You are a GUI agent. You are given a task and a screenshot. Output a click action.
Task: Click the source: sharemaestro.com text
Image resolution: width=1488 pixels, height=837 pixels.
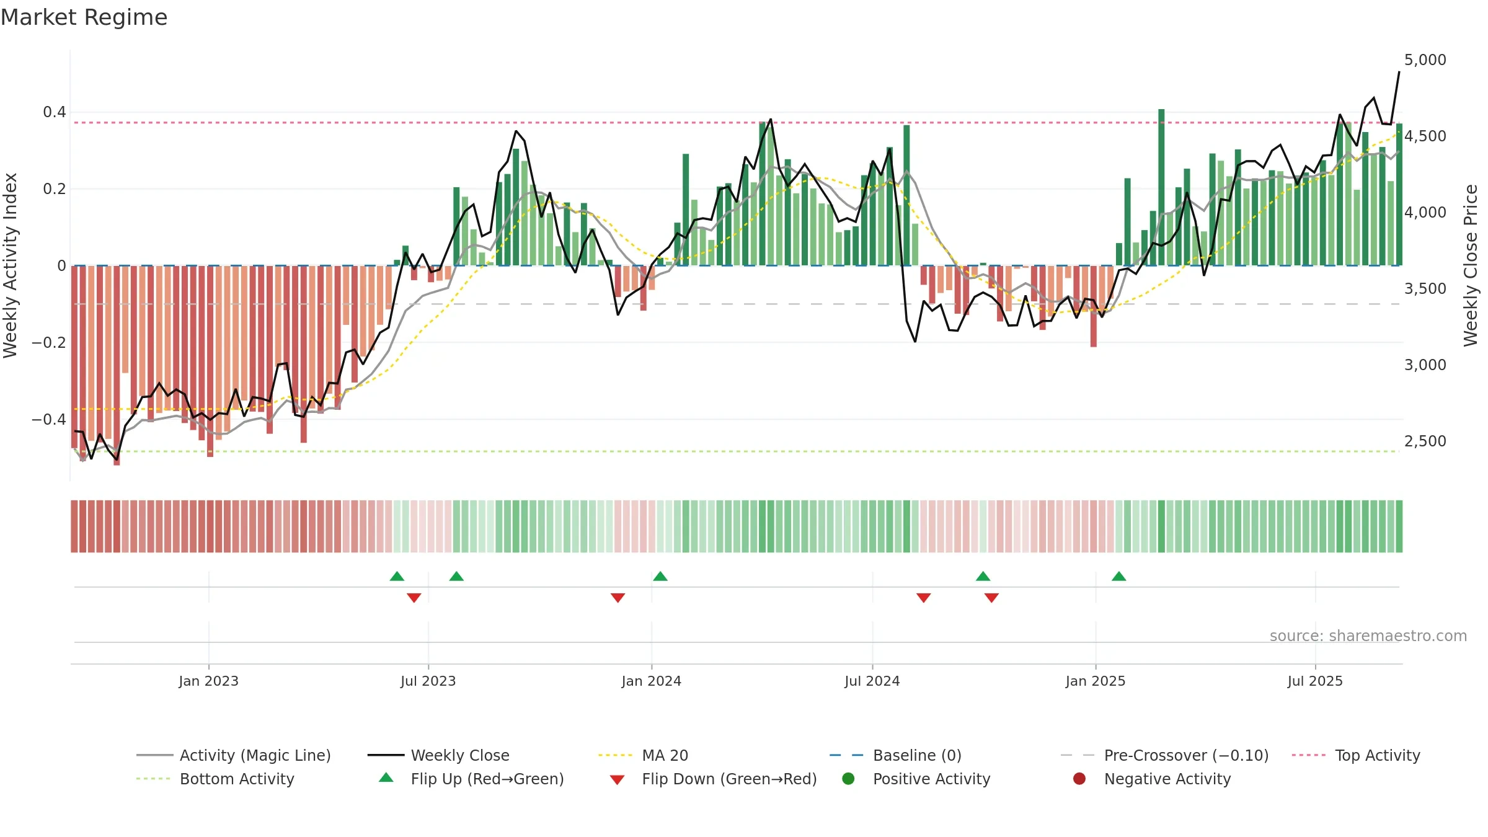pyautogui.click(x=1368, y=636)
